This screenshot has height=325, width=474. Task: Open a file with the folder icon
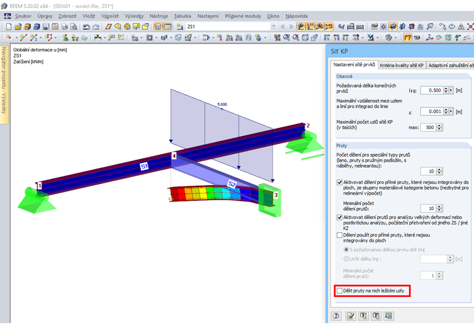18,27
